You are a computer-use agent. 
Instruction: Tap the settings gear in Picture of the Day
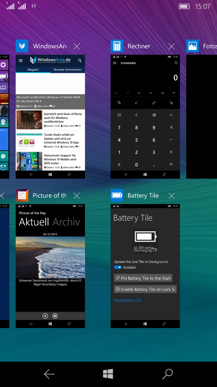coord(45,316)
